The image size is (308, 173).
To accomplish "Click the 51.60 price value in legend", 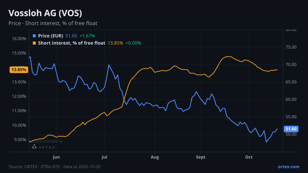I will pos(71,36).
